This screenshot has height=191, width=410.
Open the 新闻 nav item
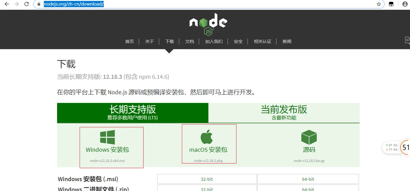click(287, 41)
